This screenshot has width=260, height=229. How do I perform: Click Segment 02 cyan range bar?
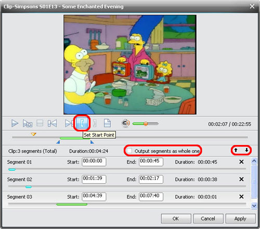click(x=29, y=187)
